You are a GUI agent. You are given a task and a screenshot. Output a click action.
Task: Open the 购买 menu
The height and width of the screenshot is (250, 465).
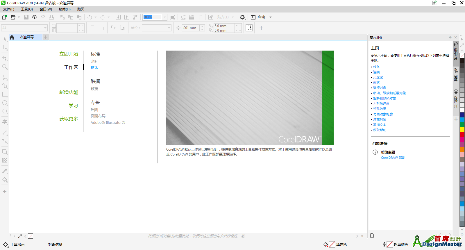[x=81, y=9]
